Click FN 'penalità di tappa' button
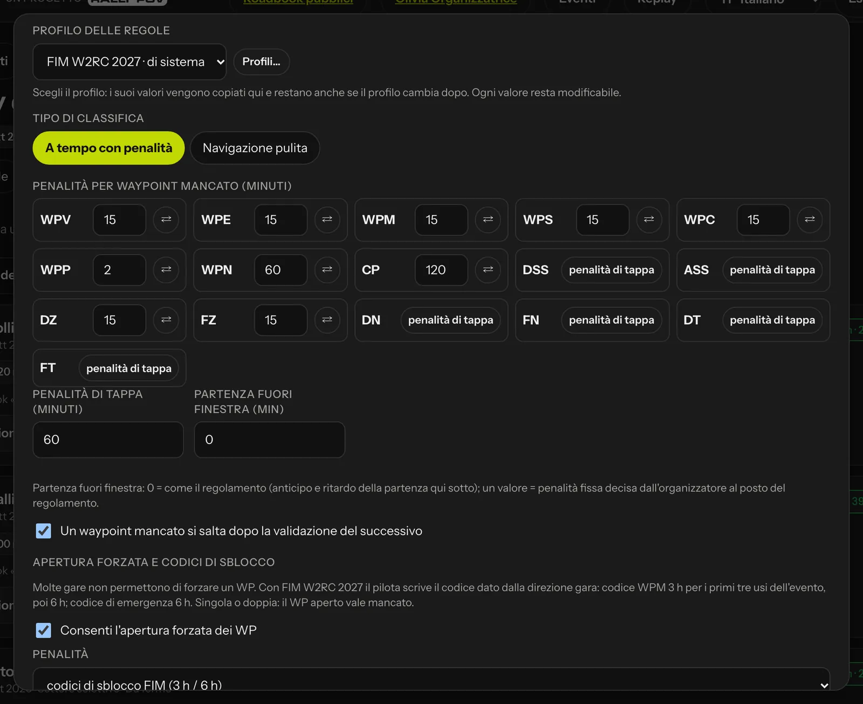Screen dimensions: 863x704 (612, 320)
